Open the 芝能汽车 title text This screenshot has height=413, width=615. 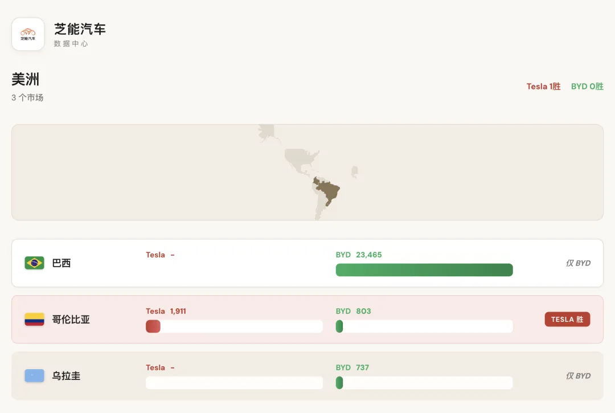(x=80, y=29)
